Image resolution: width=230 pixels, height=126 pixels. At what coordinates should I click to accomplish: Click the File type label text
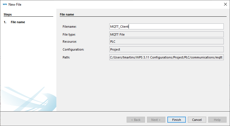[x=69, y=34]
